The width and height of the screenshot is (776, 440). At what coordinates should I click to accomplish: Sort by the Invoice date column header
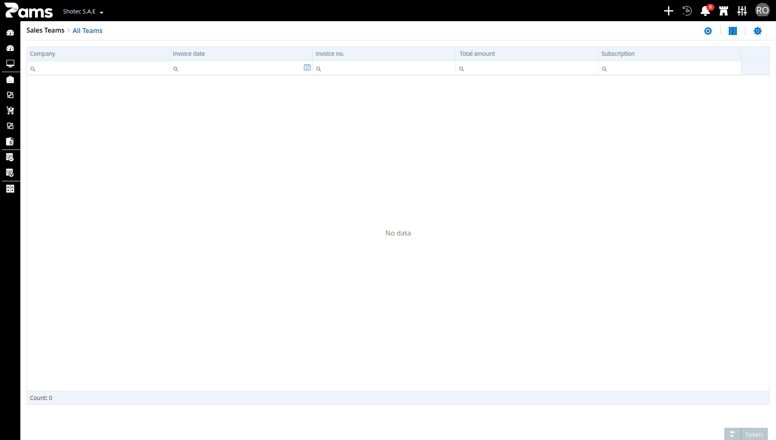pos(241,54)
